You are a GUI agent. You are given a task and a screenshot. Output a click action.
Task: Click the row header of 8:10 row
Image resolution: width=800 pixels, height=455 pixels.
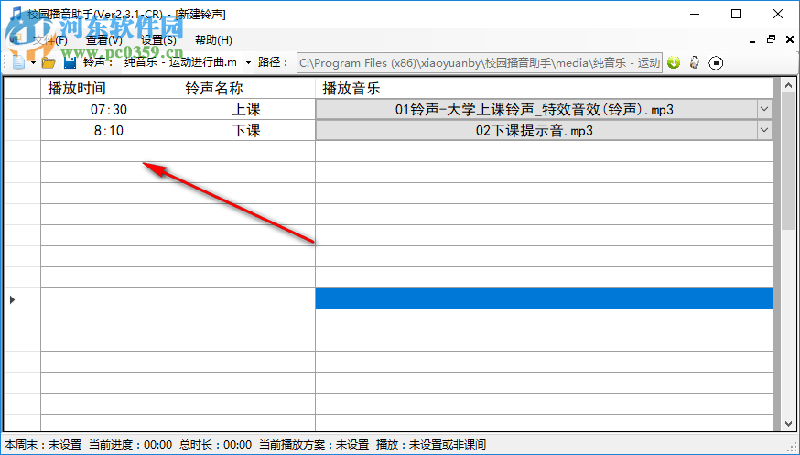point(23,131)
